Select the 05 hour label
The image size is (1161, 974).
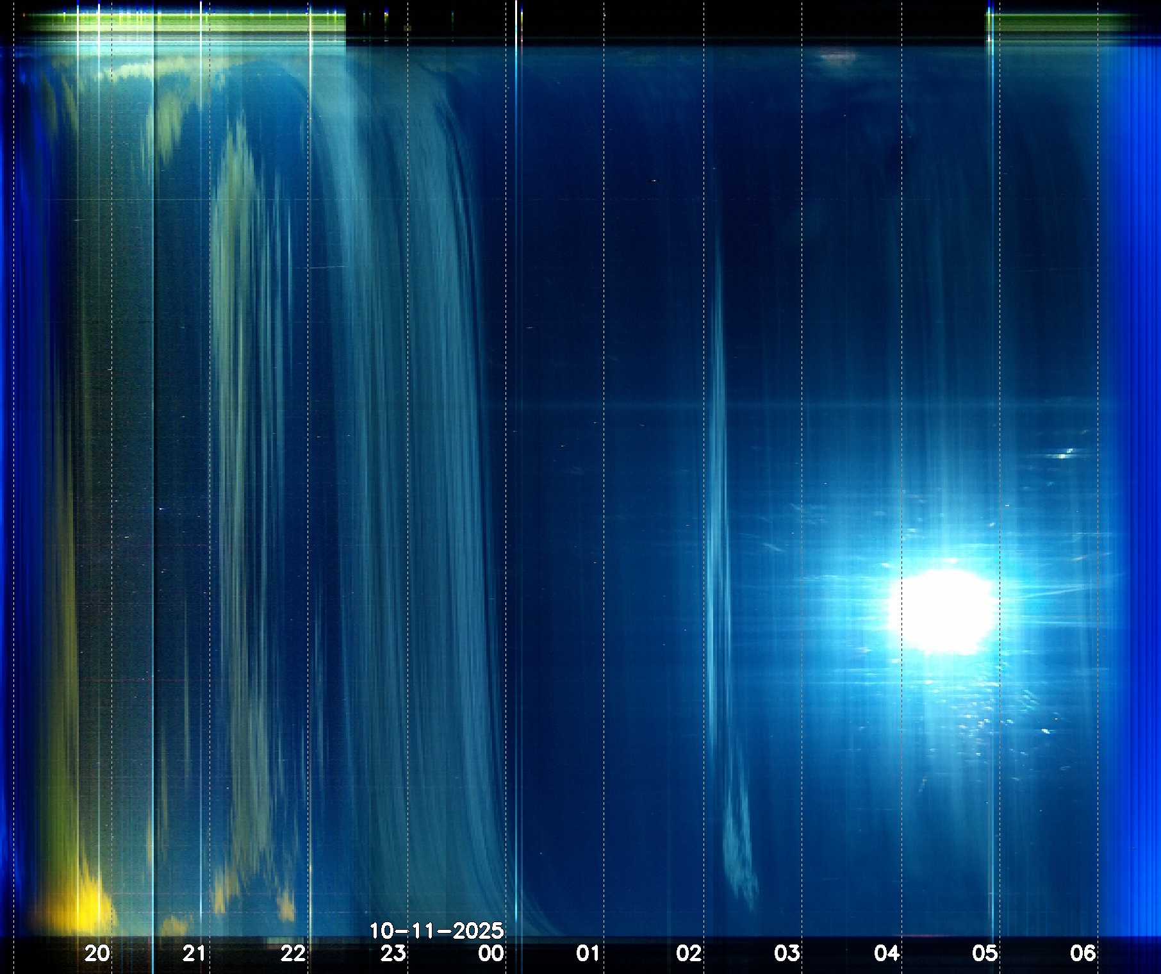coord(985,953)
